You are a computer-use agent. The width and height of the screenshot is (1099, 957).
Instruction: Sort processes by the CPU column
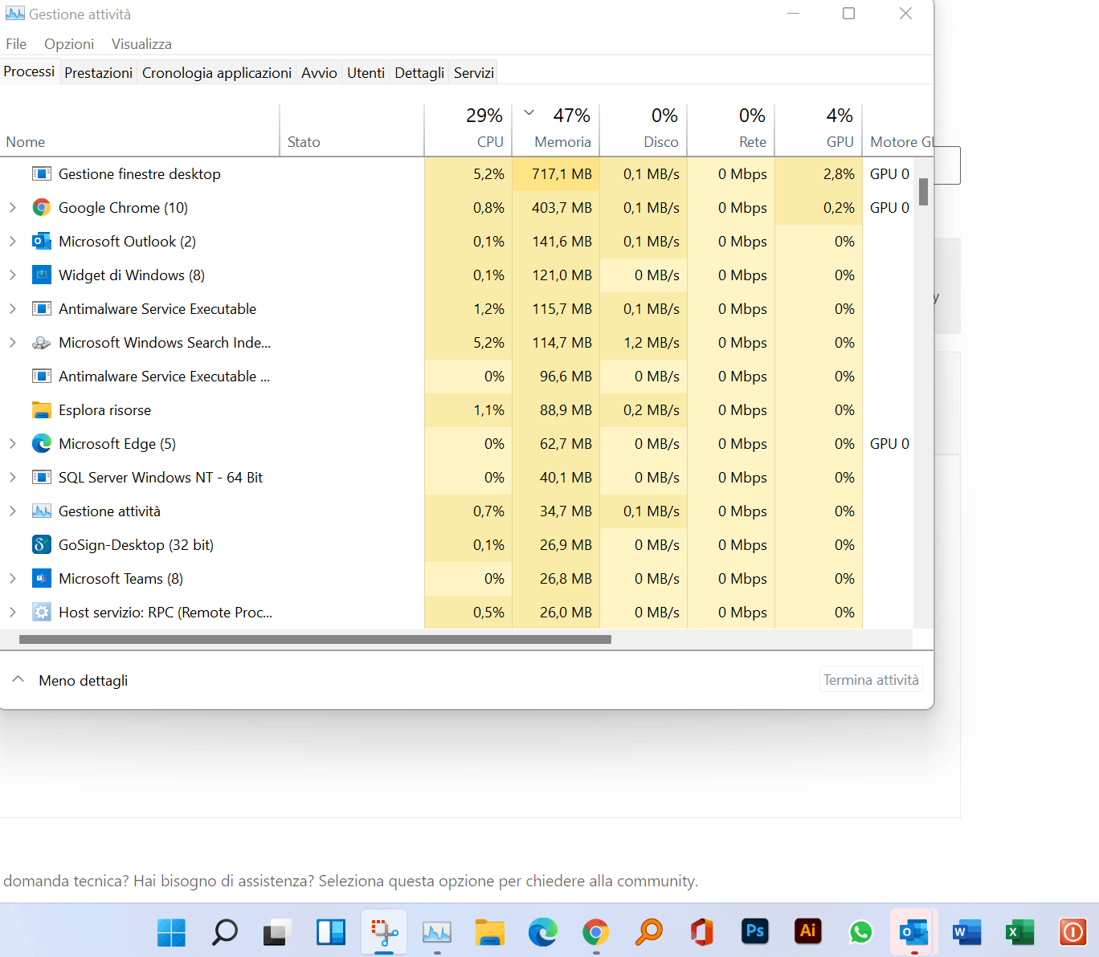[x=468, y=128]
